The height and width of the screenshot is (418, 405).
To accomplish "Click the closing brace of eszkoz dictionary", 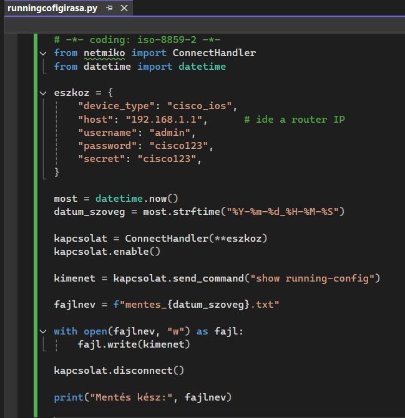I will (56, 172).
